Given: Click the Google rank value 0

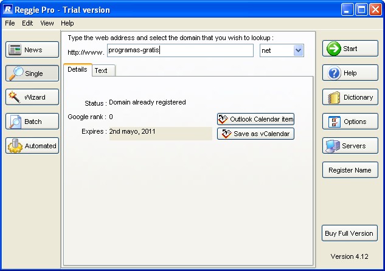Looking at the screenshot, I should click(x=111, y=117).
